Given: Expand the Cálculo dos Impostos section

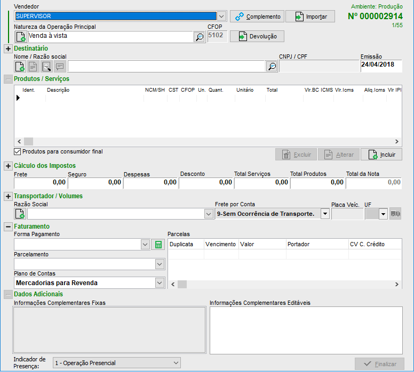Looking at the screenshot, I should tap(8, 166).
